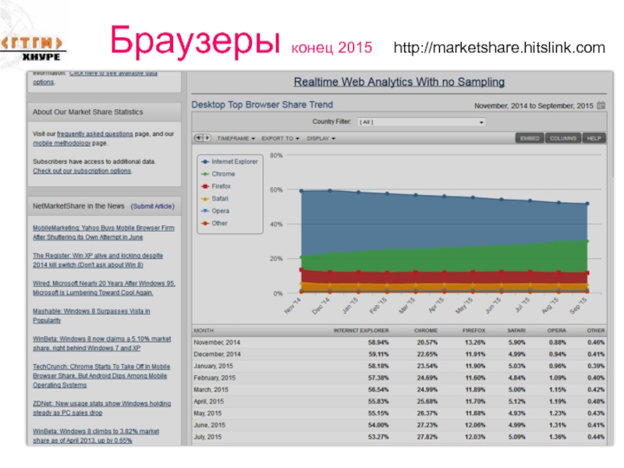Click the HELP button
Screen dimensions: 624x468
[594, 138]
